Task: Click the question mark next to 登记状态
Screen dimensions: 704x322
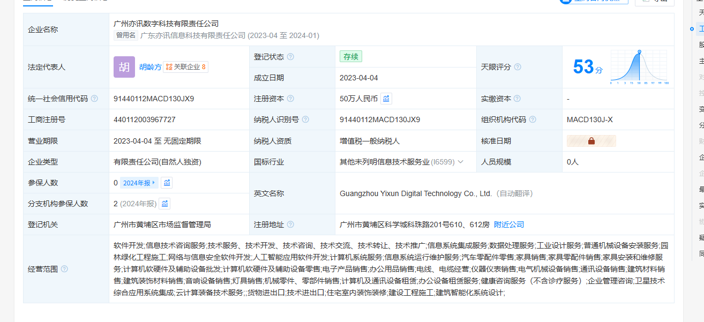Action: (x=290, y=57)
